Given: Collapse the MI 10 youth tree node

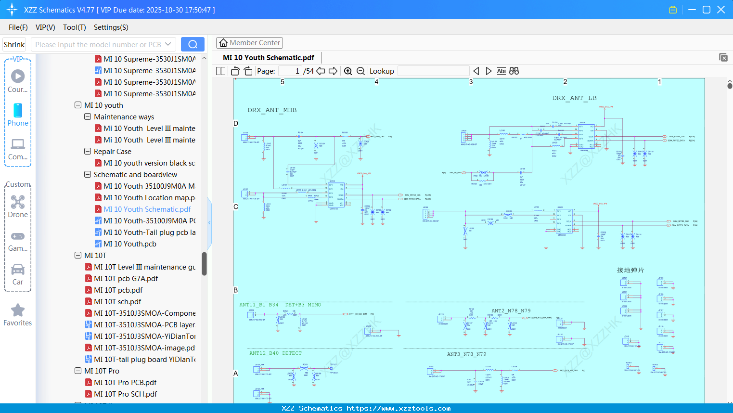Looking at the screenshot, I should point(78,105).
